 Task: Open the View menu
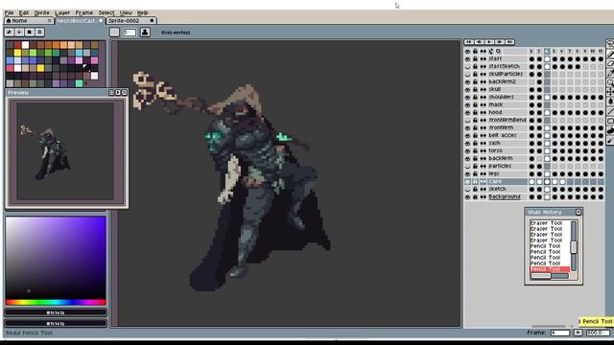[126, 12]
